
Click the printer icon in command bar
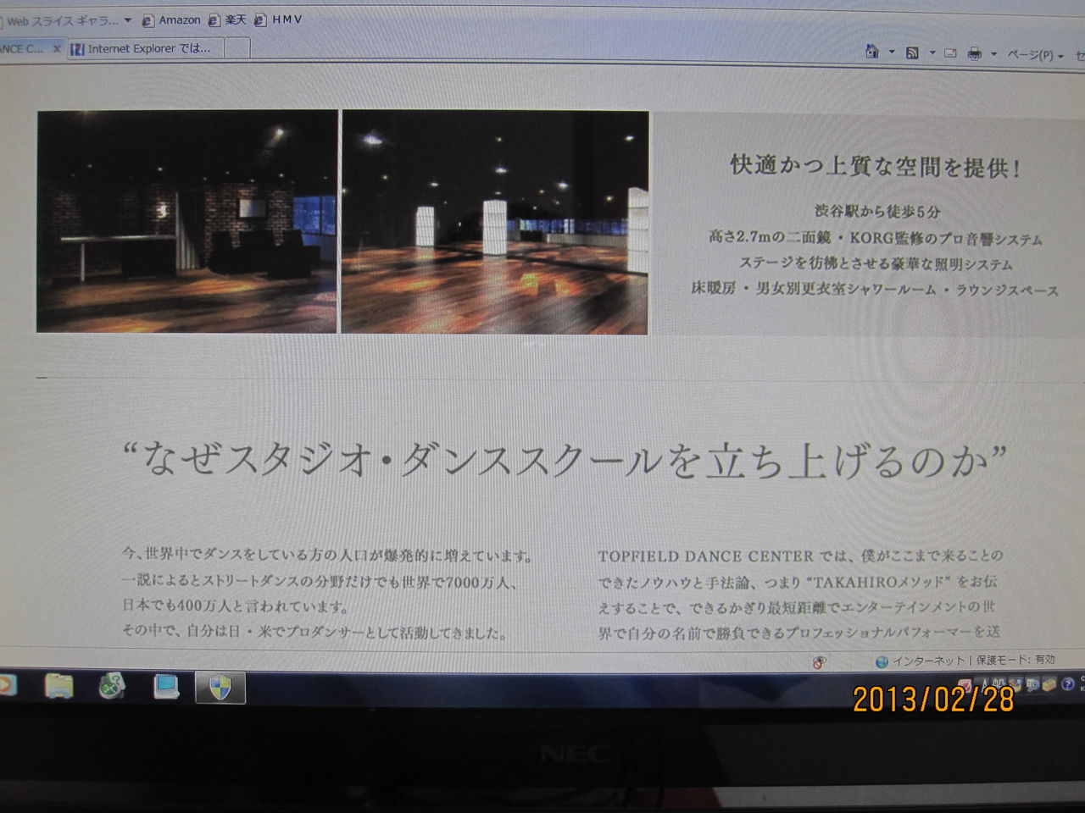tap(975, 54)
